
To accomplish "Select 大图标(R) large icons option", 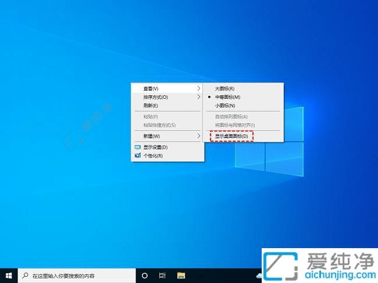I will (x=243, y=89).
